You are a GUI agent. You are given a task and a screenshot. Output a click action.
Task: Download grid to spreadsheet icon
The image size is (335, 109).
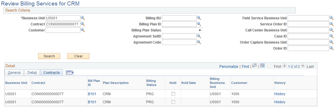click(x=262, y=66)
